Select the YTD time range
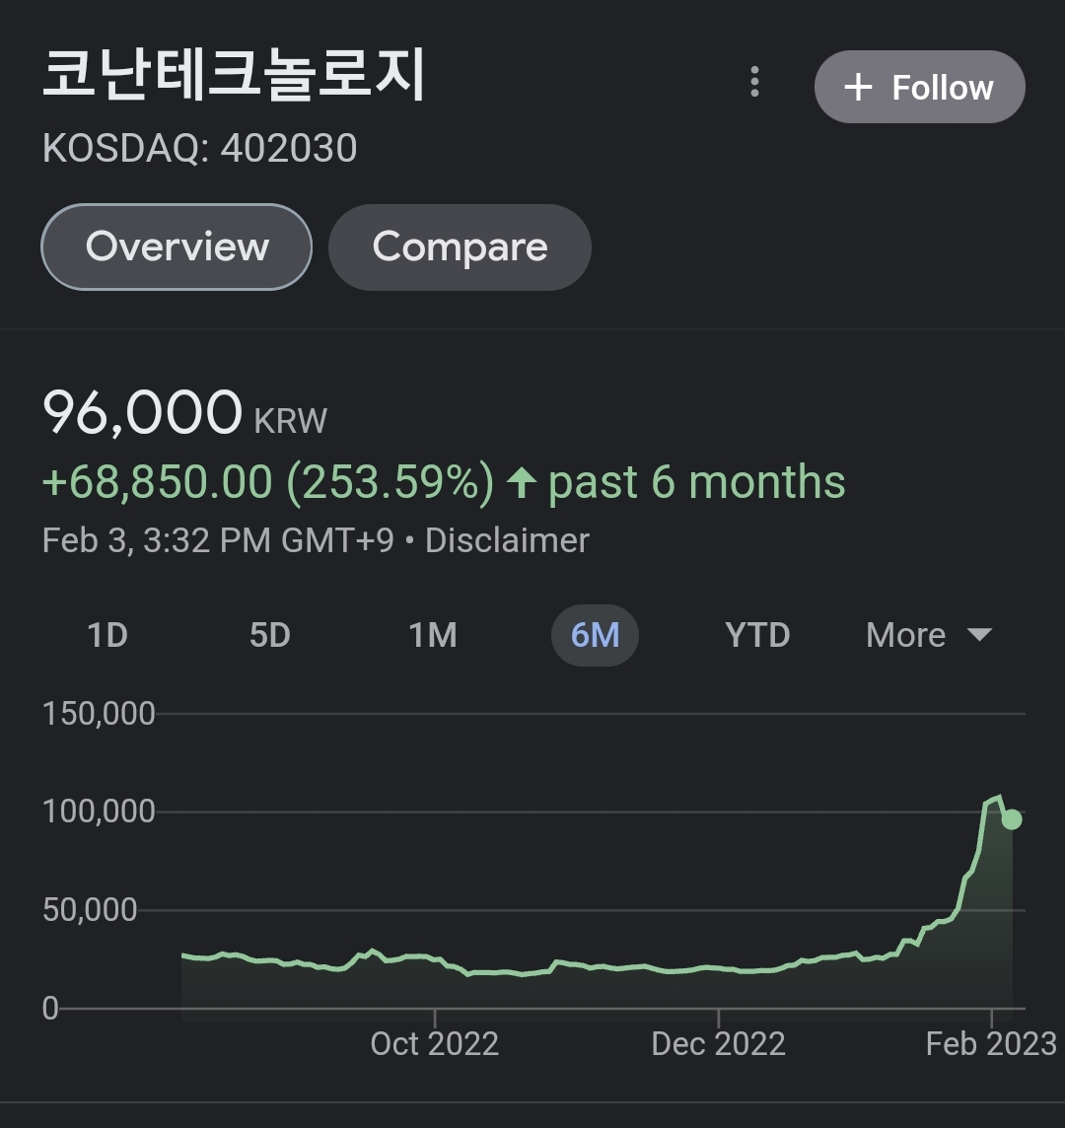 (x=757, y=635)
